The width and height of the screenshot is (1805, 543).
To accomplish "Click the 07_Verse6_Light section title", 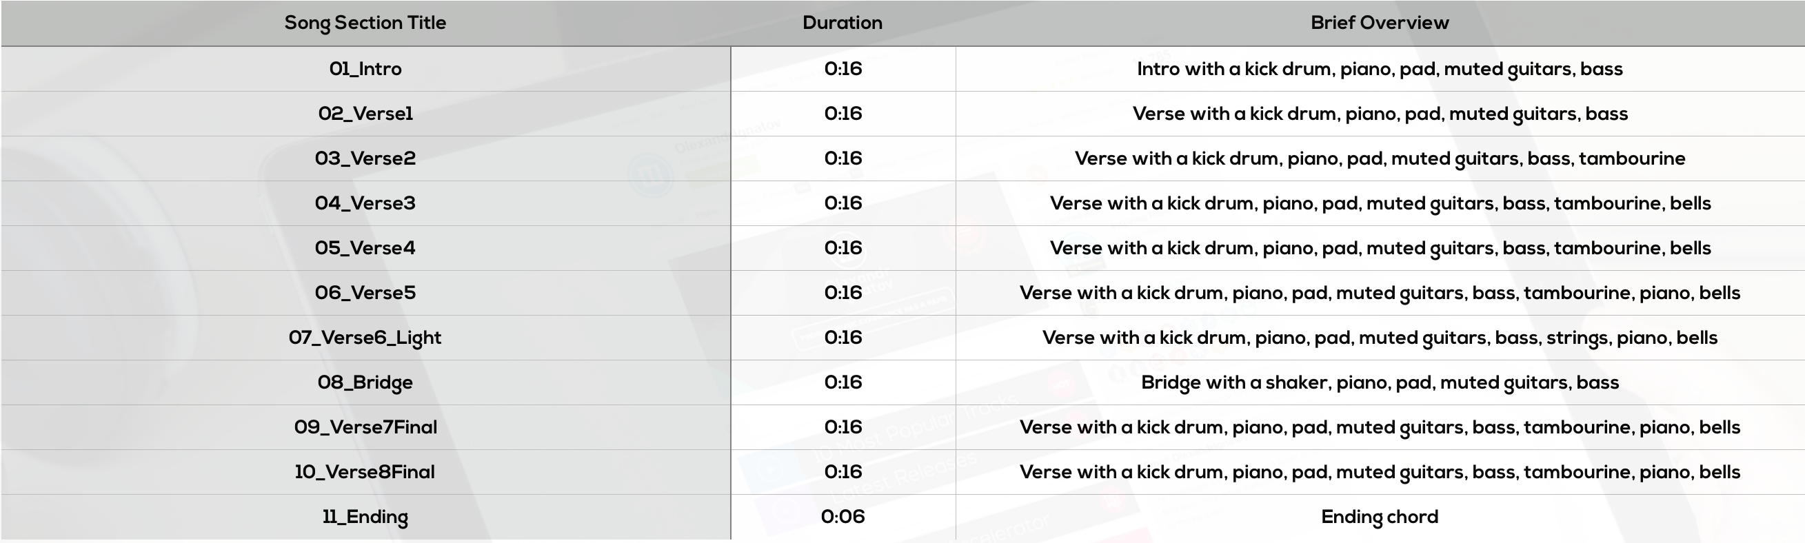I will coord(365,338).
